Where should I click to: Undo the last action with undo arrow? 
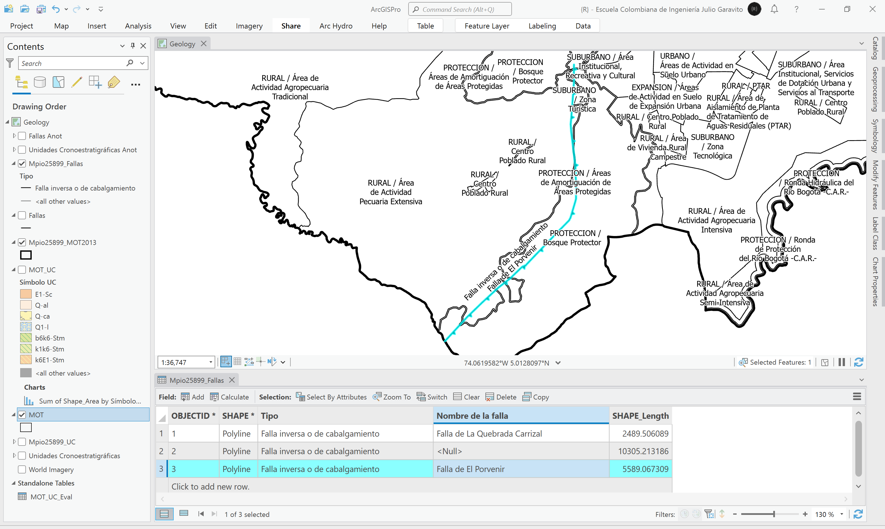56,9
